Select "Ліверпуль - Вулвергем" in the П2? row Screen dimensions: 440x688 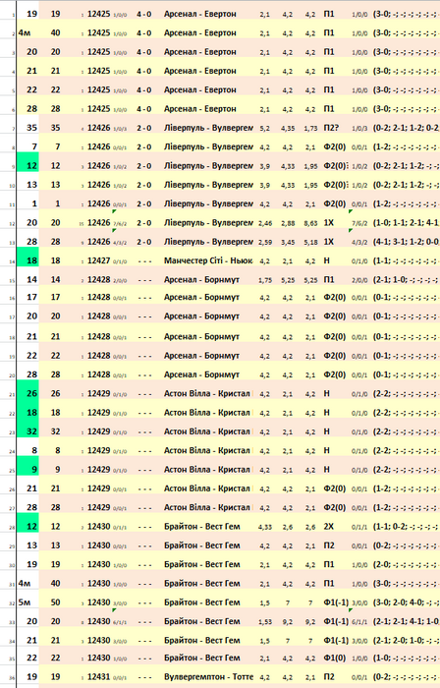(x=208, y=128)
